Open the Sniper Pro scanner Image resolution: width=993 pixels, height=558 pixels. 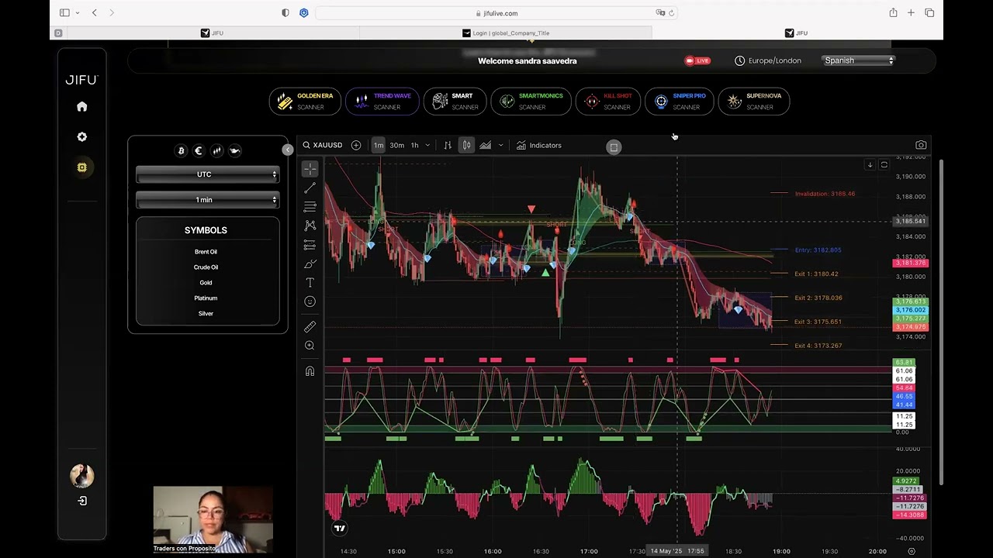679,102
